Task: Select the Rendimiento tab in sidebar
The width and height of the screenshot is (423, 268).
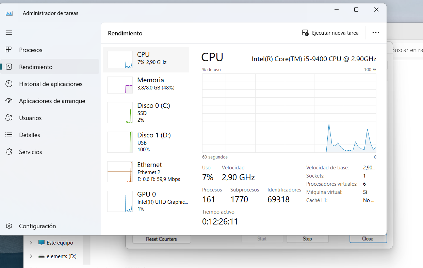Action: (36, 67)
